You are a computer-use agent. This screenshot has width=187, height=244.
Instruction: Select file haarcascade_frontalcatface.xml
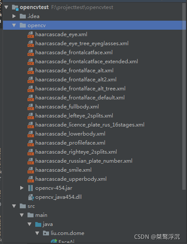pos(74,53)
